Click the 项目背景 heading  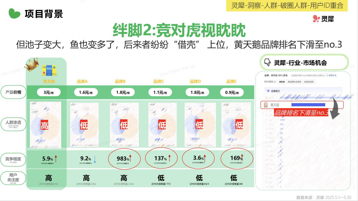pos(44,14)
